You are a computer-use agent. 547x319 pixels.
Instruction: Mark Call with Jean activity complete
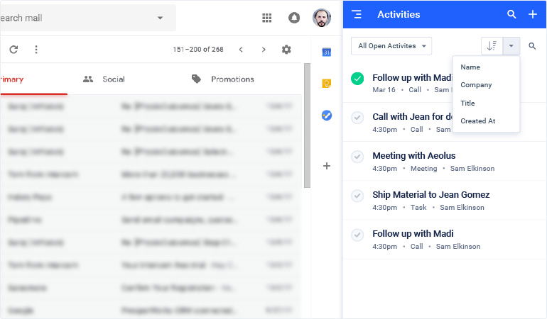(x=357, y=118)
